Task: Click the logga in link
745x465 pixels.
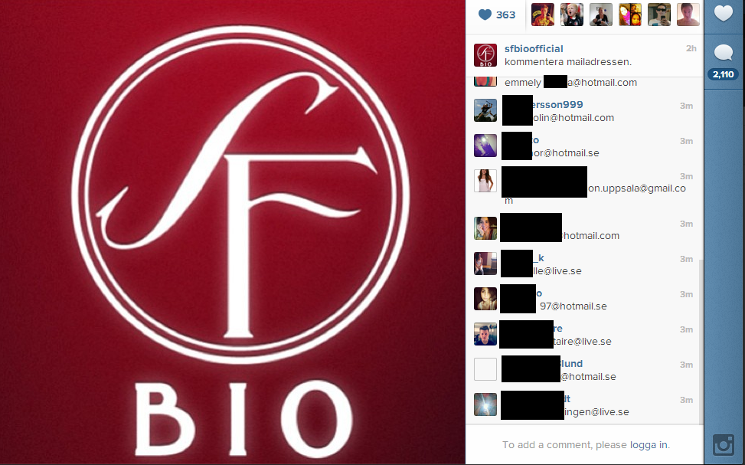Action: point(649,444)
